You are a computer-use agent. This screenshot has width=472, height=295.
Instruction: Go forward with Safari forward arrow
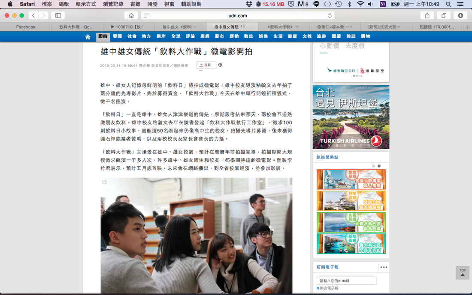pos(43,15)
